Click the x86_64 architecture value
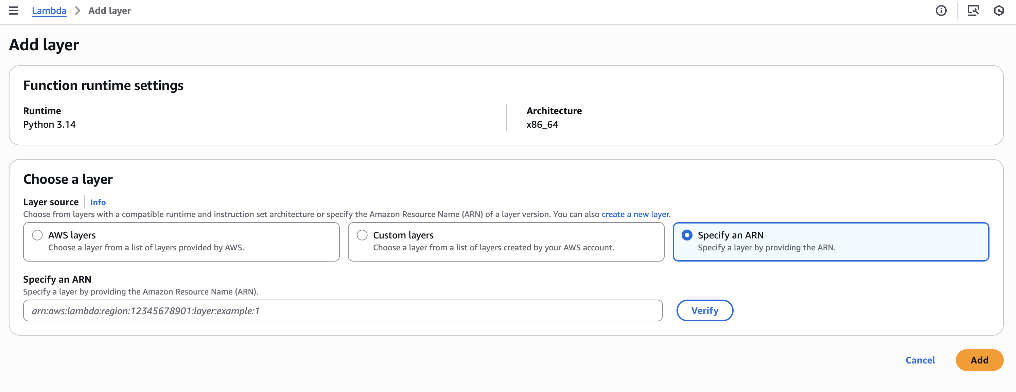 point(542,125)
